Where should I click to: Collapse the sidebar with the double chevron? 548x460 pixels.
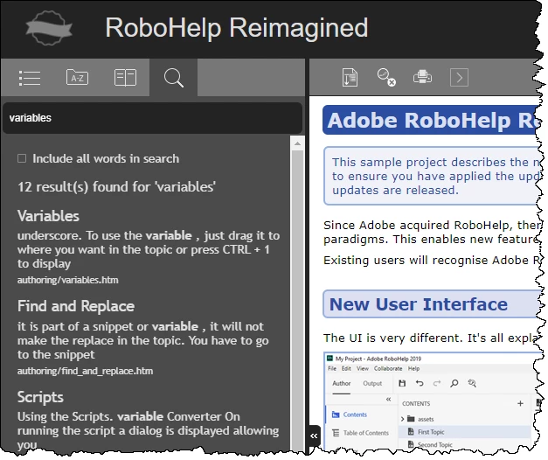314,436
